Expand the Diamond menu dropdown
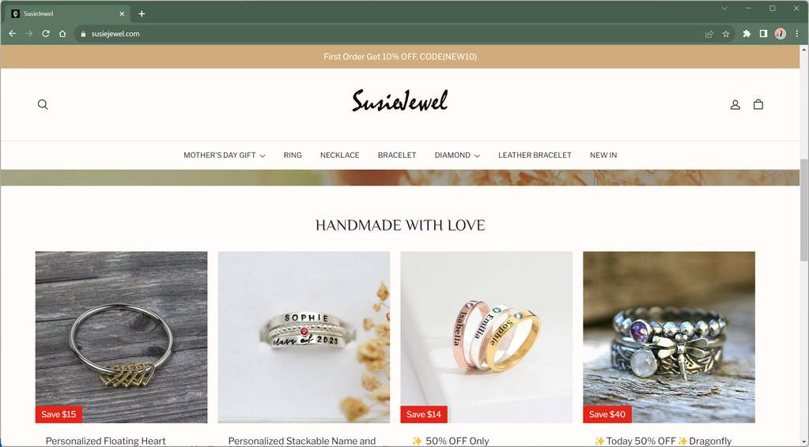This screenshot has height=447, width=809. tap(457, 155)
